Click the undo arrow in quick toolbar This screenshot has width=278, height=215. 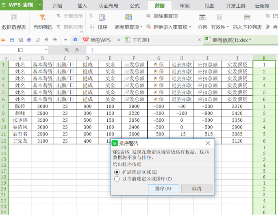pos(46,40)
